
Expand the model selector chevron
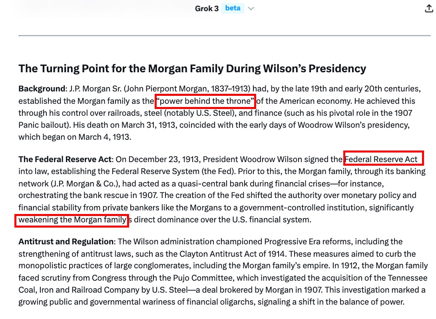(251, 8)
